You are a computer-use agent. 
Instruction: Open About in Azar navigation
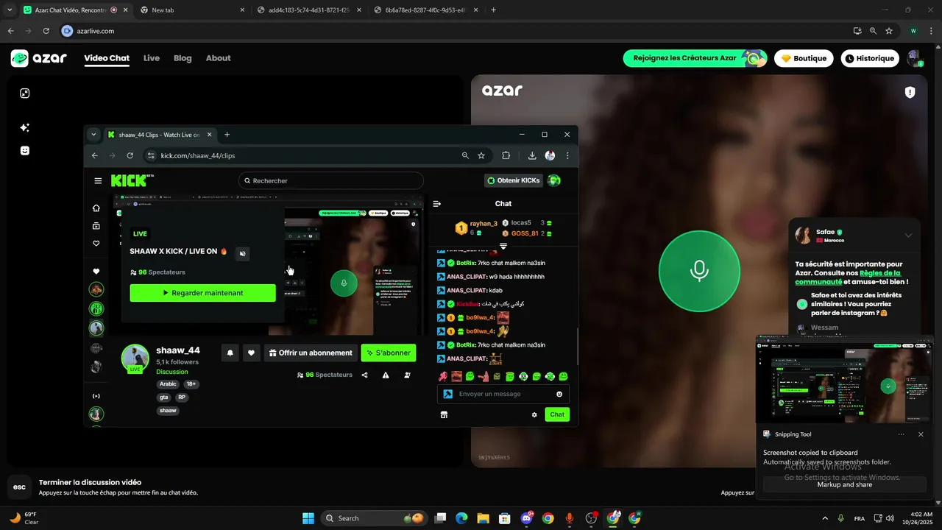218,58
